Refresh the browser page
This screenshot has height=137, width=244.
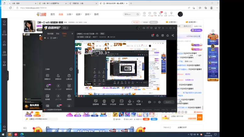(10, 8)
